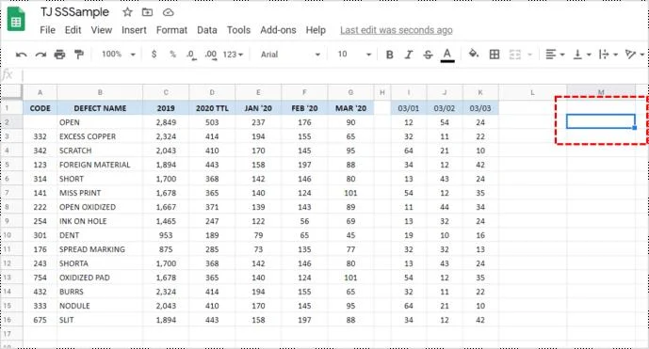
Task: Select row 5 header
Action: coord(11,165)
